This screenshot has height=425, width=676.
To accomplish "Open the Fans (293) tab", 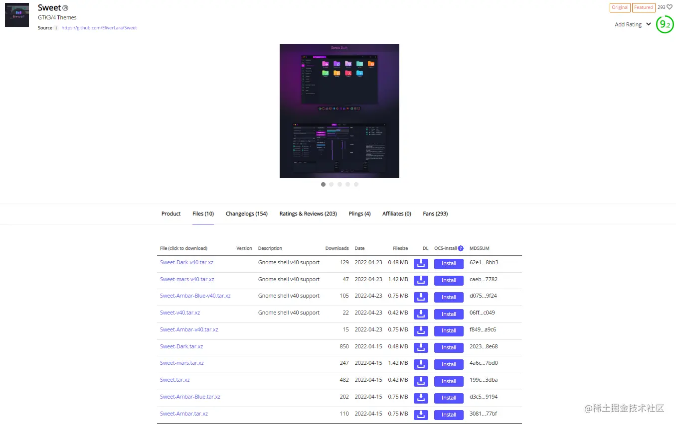I will tap(435, 213).
